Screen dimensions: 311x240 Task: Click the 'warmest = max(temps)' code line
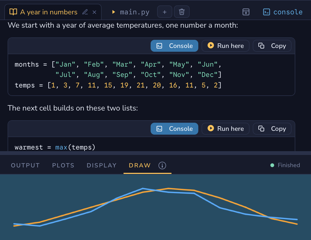coord(55,147)
